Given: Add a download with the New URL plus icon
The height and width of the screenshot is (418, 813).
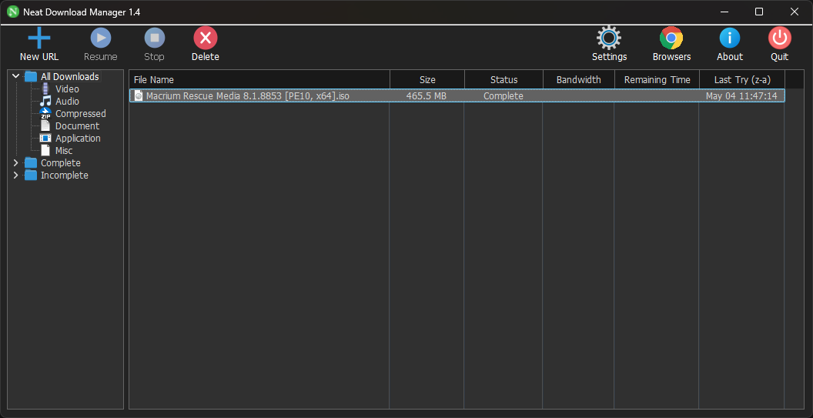Looking at the screenshot, I should coord(39,38).
